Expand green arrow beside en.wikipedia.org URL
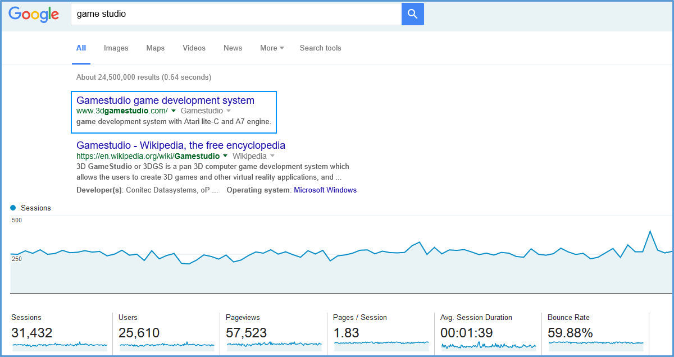Screen dimensions: 674x357 point(225,156)
